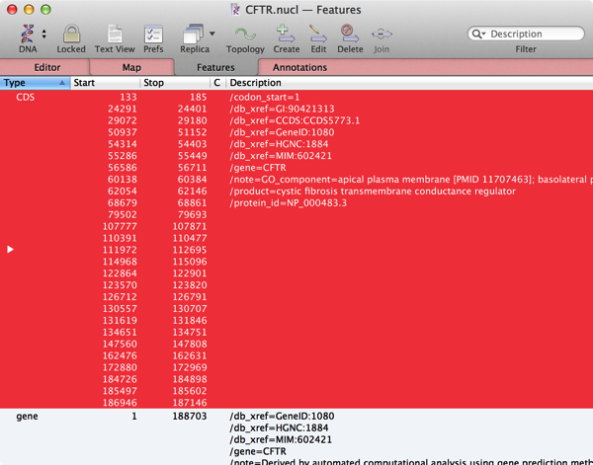The image size is (593, 465).
Task: Delete the selected feature
Action: [x=350, y=34]
